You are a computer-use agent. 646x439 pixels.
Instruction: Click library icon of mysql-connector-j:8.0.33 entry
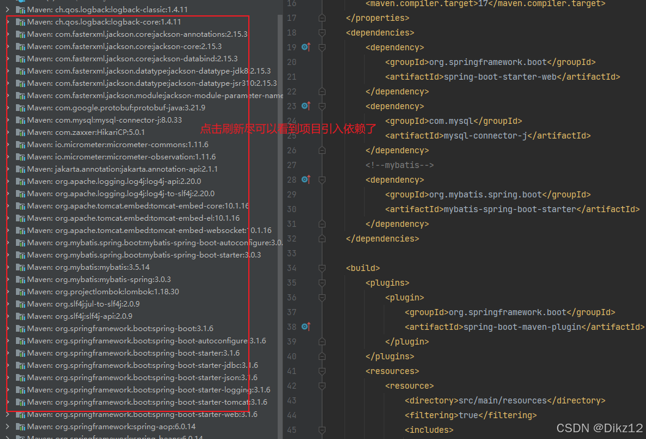[x=20, y=120]
